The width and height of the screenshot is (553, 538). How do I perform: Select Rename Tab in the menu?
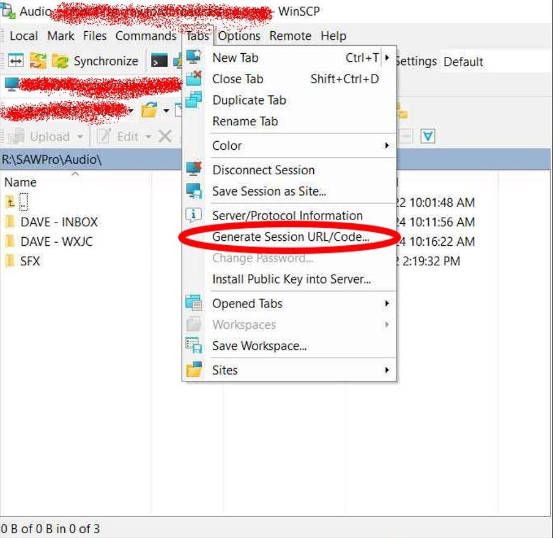click(x=289, y=121)
